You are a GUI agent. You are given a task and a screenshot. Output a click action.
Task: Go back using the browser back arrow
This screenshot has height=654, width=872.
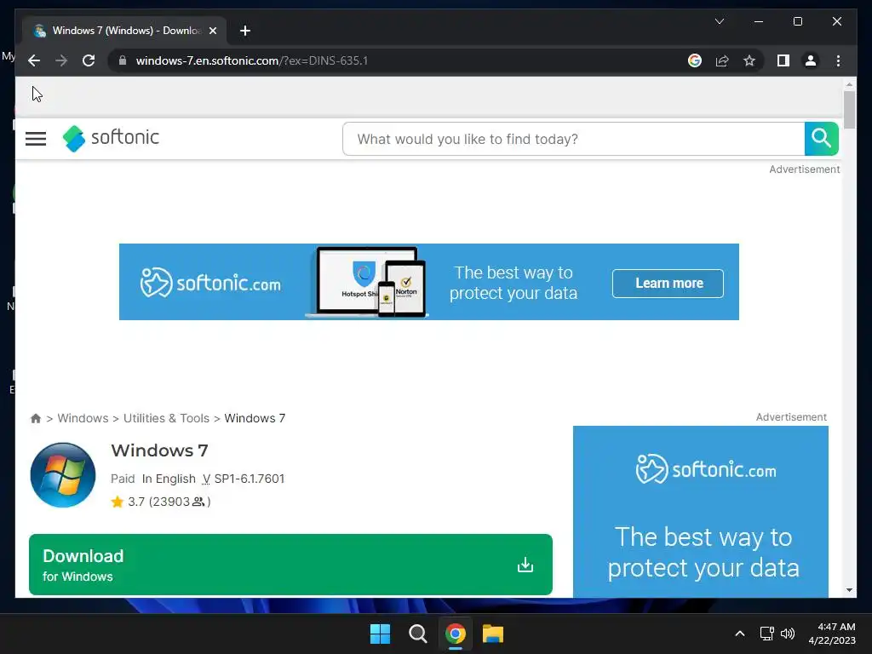point(34,60)
